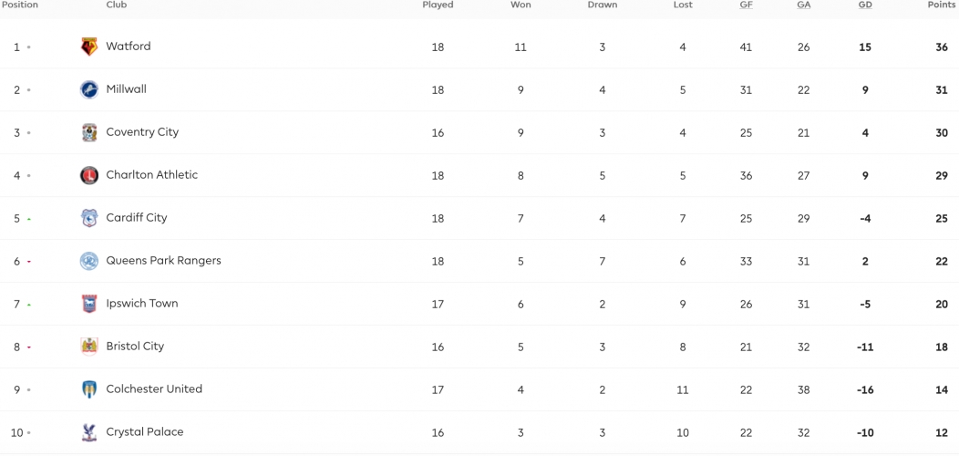Image resolution: width=959 pixels, height=456 pixels.
Task: Select the Ipswich Town crest
Action: coord(89,304)
